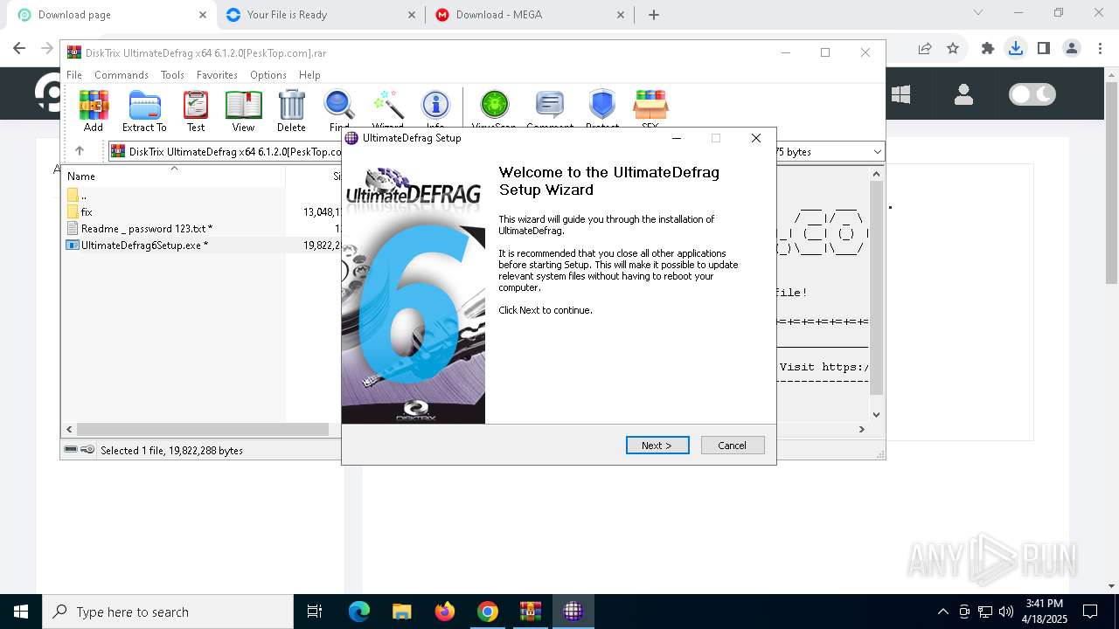Open the notifications action center
This screenshot has width=1119, height=629.
coord(1090,612)
